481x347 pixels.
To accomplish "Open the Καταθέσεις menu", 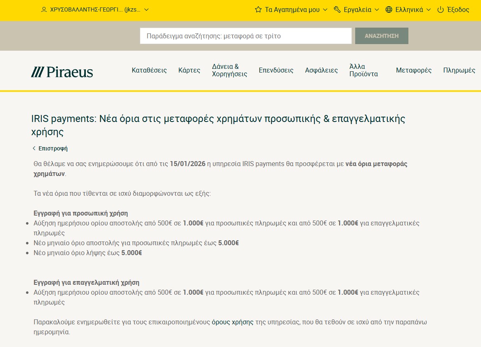I will pyautogui.click(x=149, y=70).
